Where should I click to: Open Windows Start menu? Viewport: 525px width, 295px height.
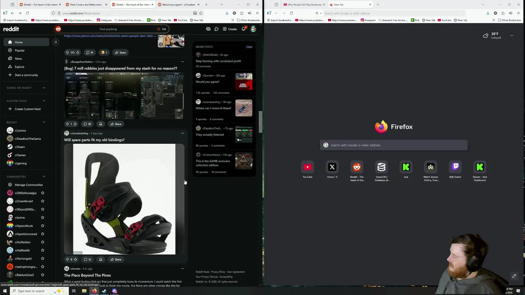(5, 291)
